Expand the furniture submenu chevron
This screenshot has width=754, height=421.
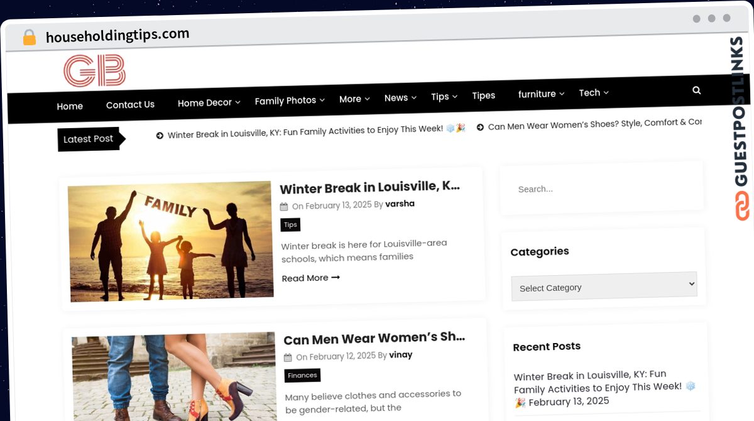coord(562,94)
